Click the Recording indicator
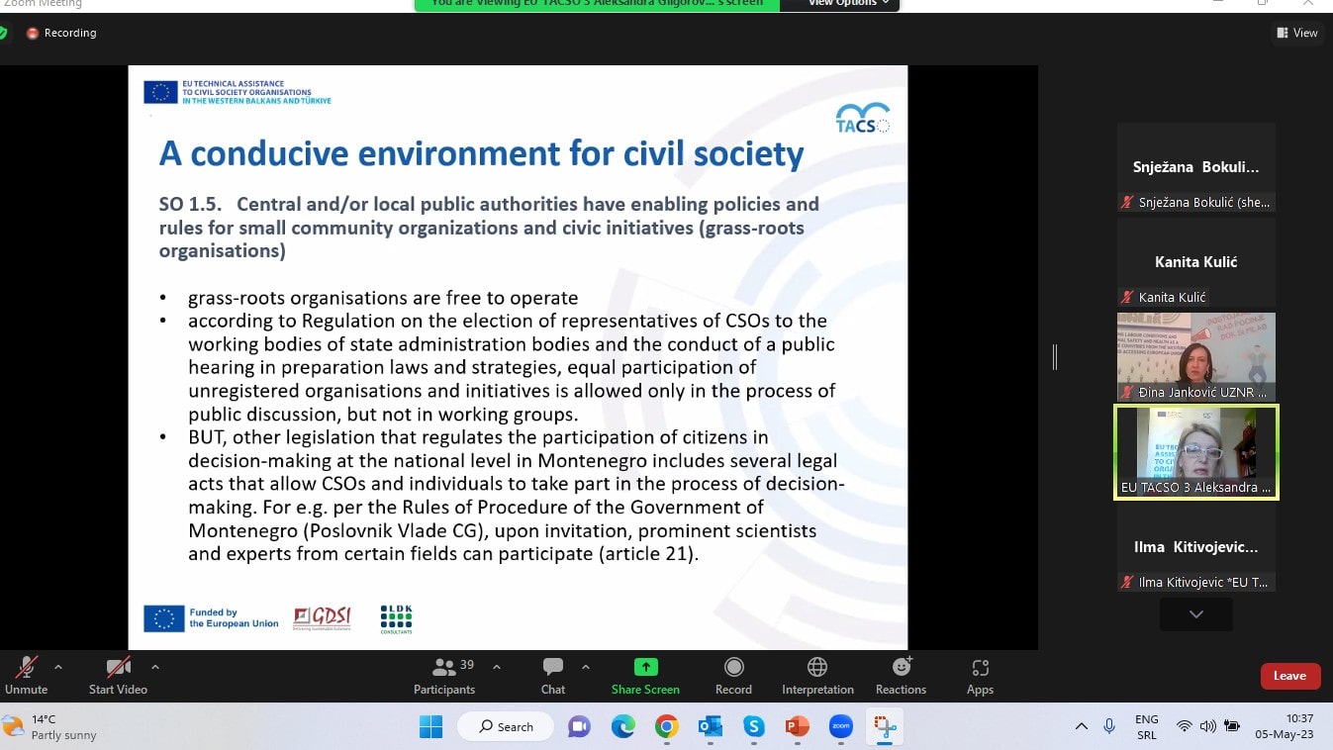Image resolution: width=1333 pixels, height=750 pixels. tap(61, 33)
